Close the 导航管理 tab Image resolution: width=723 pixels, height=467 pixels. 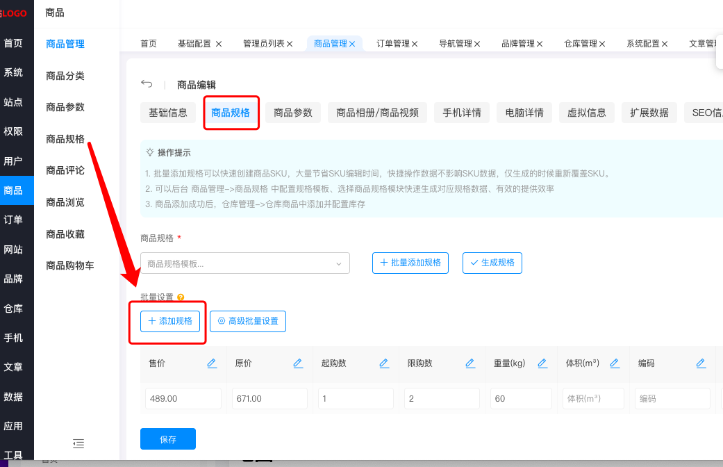(477, 44)
